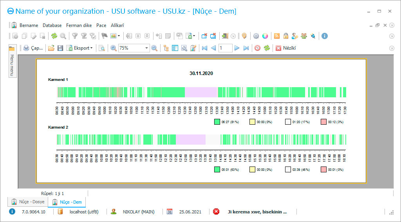
Task: Open the color wheel picker
Action: point(265,36)
